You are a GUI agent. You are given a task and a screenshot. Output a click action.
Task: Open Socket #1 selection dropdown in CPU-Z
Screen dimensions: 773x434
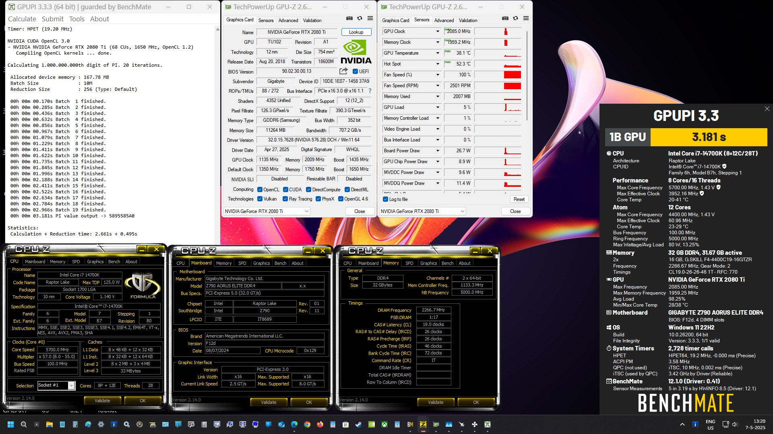[x=71, y=385]
